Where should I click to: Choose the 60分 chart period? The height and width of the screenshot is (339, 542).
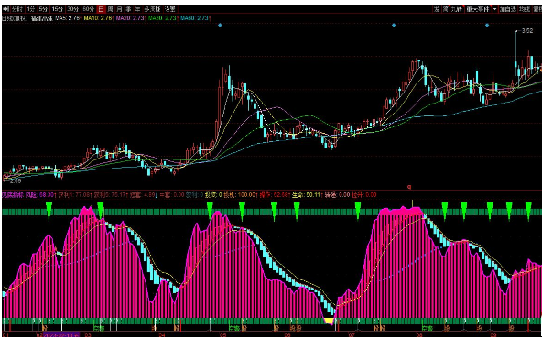[89, 8]
